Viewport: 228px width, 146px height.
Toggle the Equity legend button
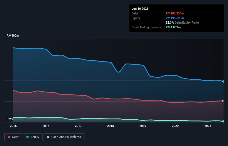point(33,137)
